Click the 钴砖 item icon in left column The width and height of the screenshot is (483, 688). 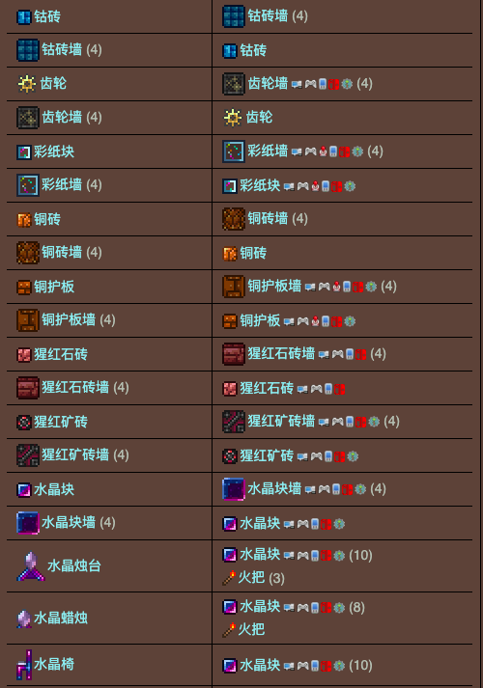(24, 17)
